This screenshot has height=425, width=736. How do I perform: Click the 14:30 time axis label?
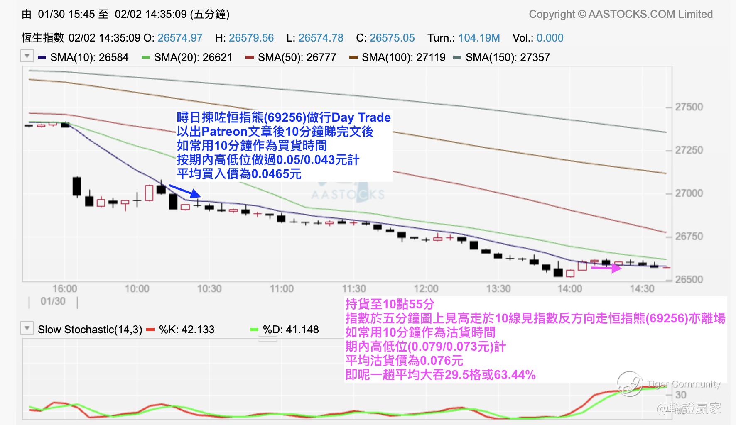[x=642, y=288]
